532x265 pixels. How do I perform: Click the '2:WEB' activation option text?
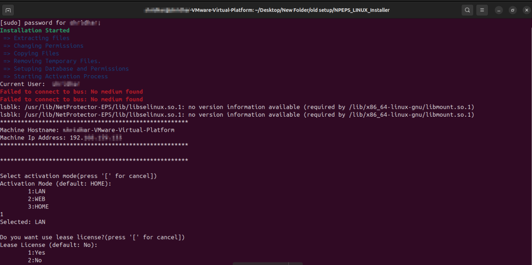[x=37, y=199]
